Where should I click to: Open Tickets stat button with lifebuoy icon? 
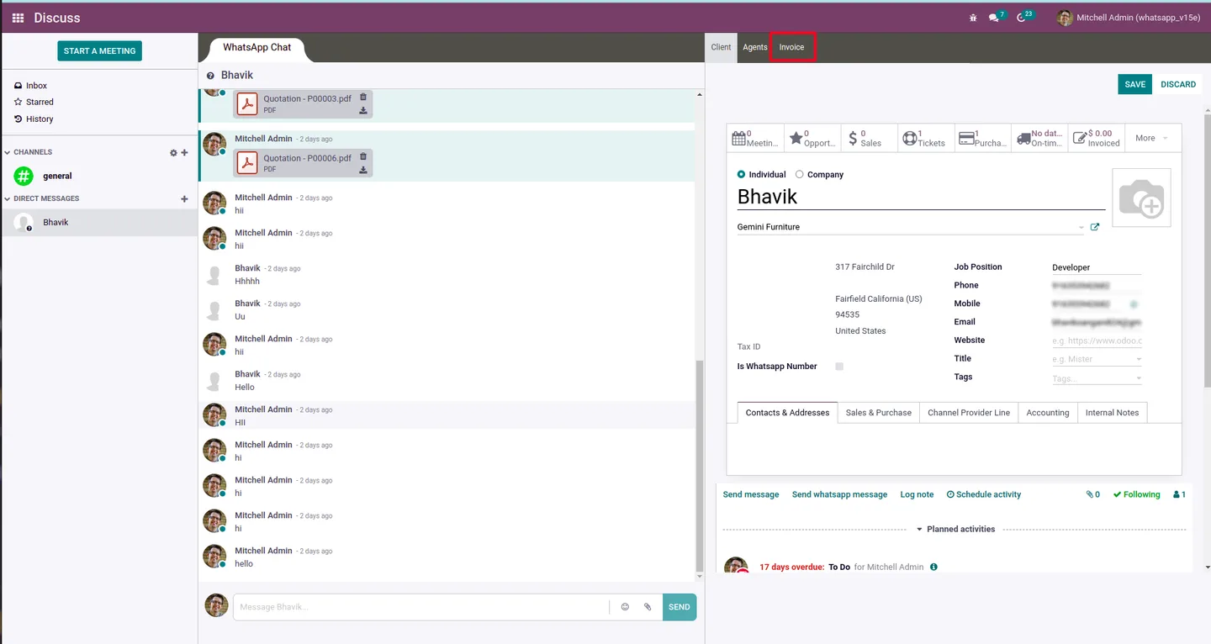pos(926,138)
